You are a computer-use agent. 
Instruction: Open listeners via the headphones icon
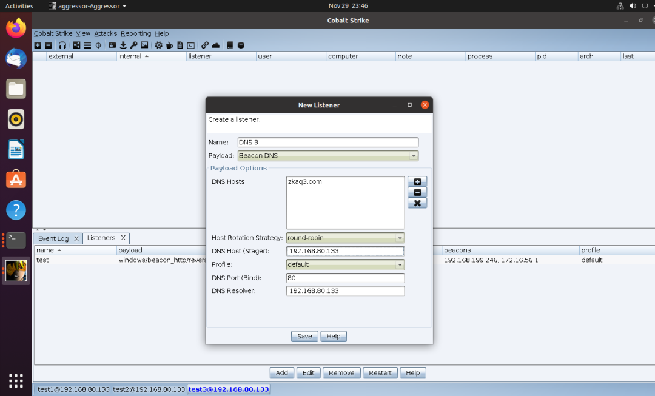62,45
